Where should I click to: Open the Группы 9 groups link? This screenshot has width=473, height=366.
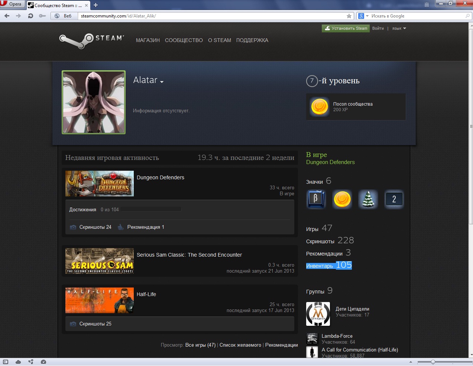(x=319, y=291)
